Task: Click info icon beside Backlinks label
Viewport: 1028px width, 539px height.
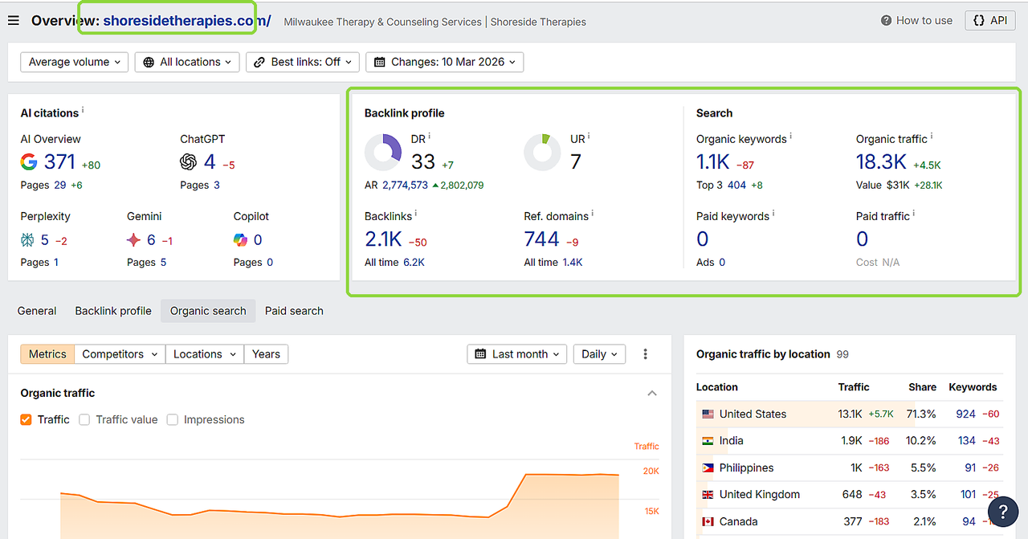Action: [416, 214]
